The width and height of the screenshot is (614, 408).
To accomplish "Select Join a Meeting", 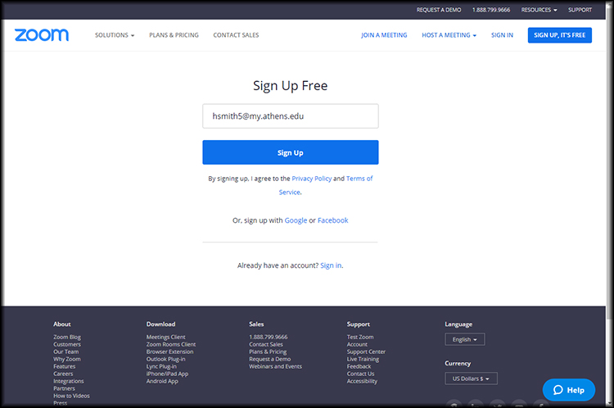I will (384, 35).
